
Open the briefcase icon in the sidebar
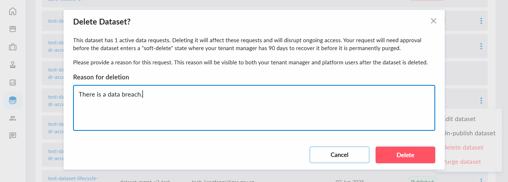(13, 47)
